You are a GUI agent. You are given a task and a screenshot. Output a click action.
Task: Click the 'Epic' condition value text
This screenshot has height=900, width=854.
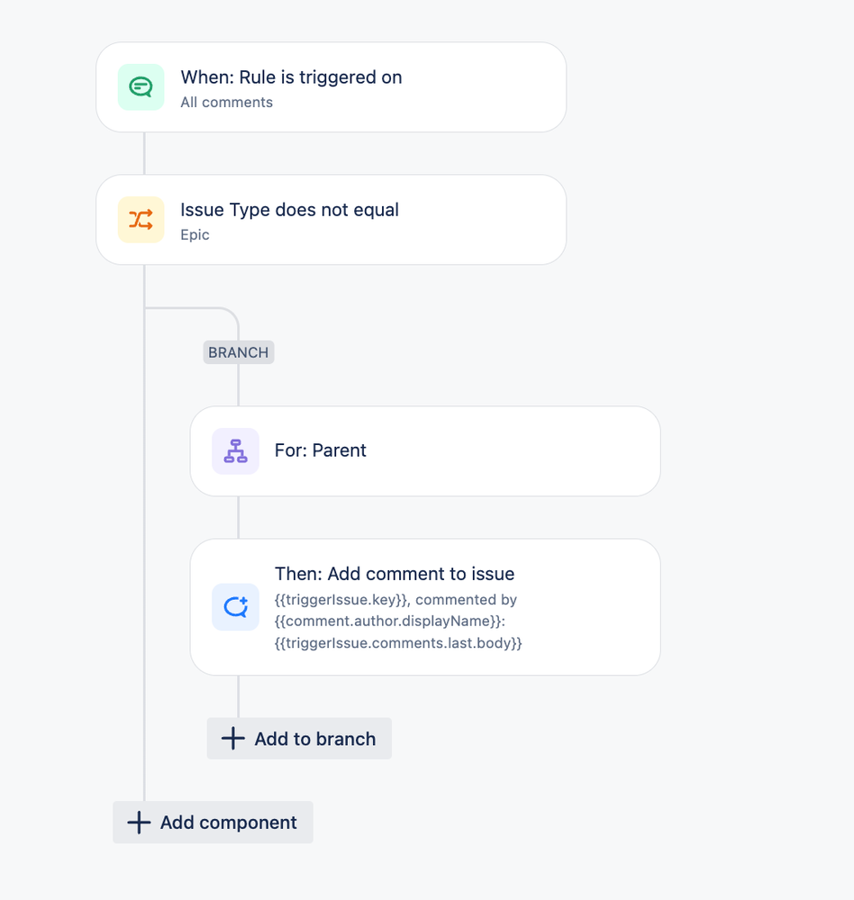pyautogui.click(x=195, y=235)
